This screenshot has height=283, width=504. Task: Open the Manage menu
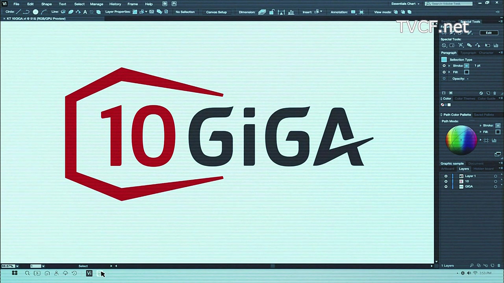point(96,4)
